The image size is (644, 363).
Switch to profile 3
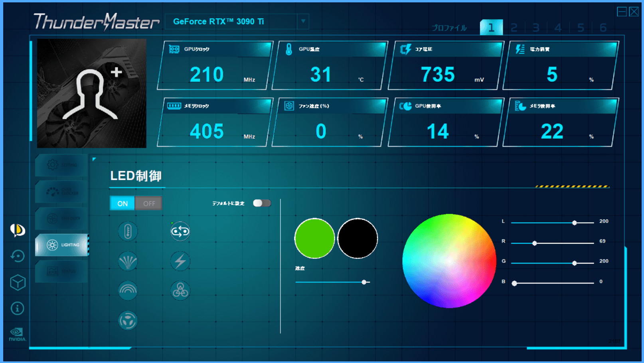coord(536,28)
